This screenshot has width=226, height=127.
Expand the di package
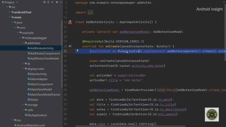pos(23,64)
